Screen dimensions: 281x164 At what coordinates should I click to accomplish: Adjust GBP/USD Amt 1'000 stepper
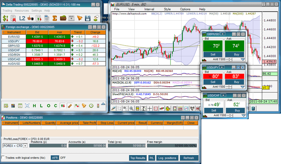[229, 59]
